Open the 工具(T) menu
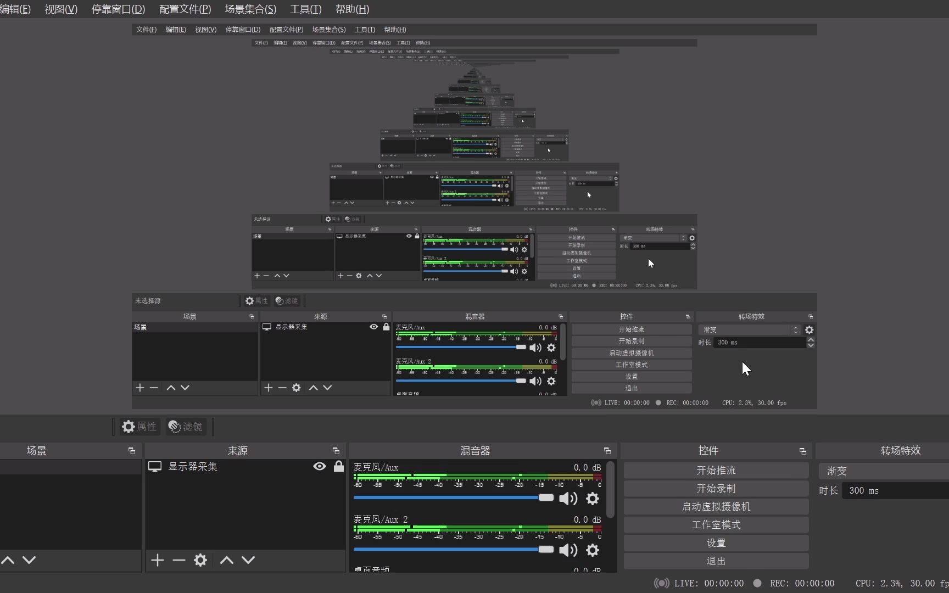 305,9
